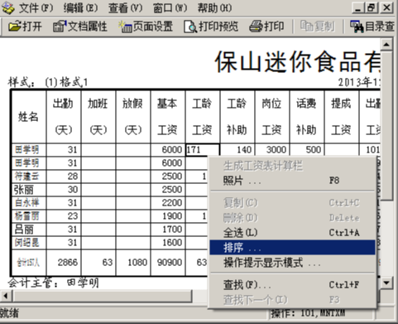Click the 话费补助 column header
Viewport: 398px width, 324px height.
tap(307, 117)
